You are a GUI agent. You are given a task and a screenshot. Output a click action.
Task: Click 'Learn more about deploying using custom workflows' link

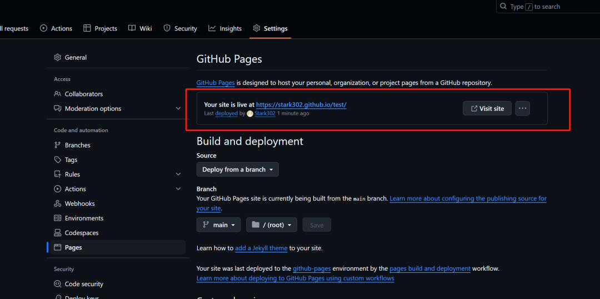[296, 278]
